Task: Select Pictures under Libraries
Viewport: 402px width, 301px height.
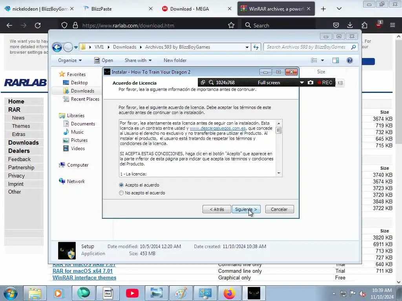Action: (x=79, y=140)
